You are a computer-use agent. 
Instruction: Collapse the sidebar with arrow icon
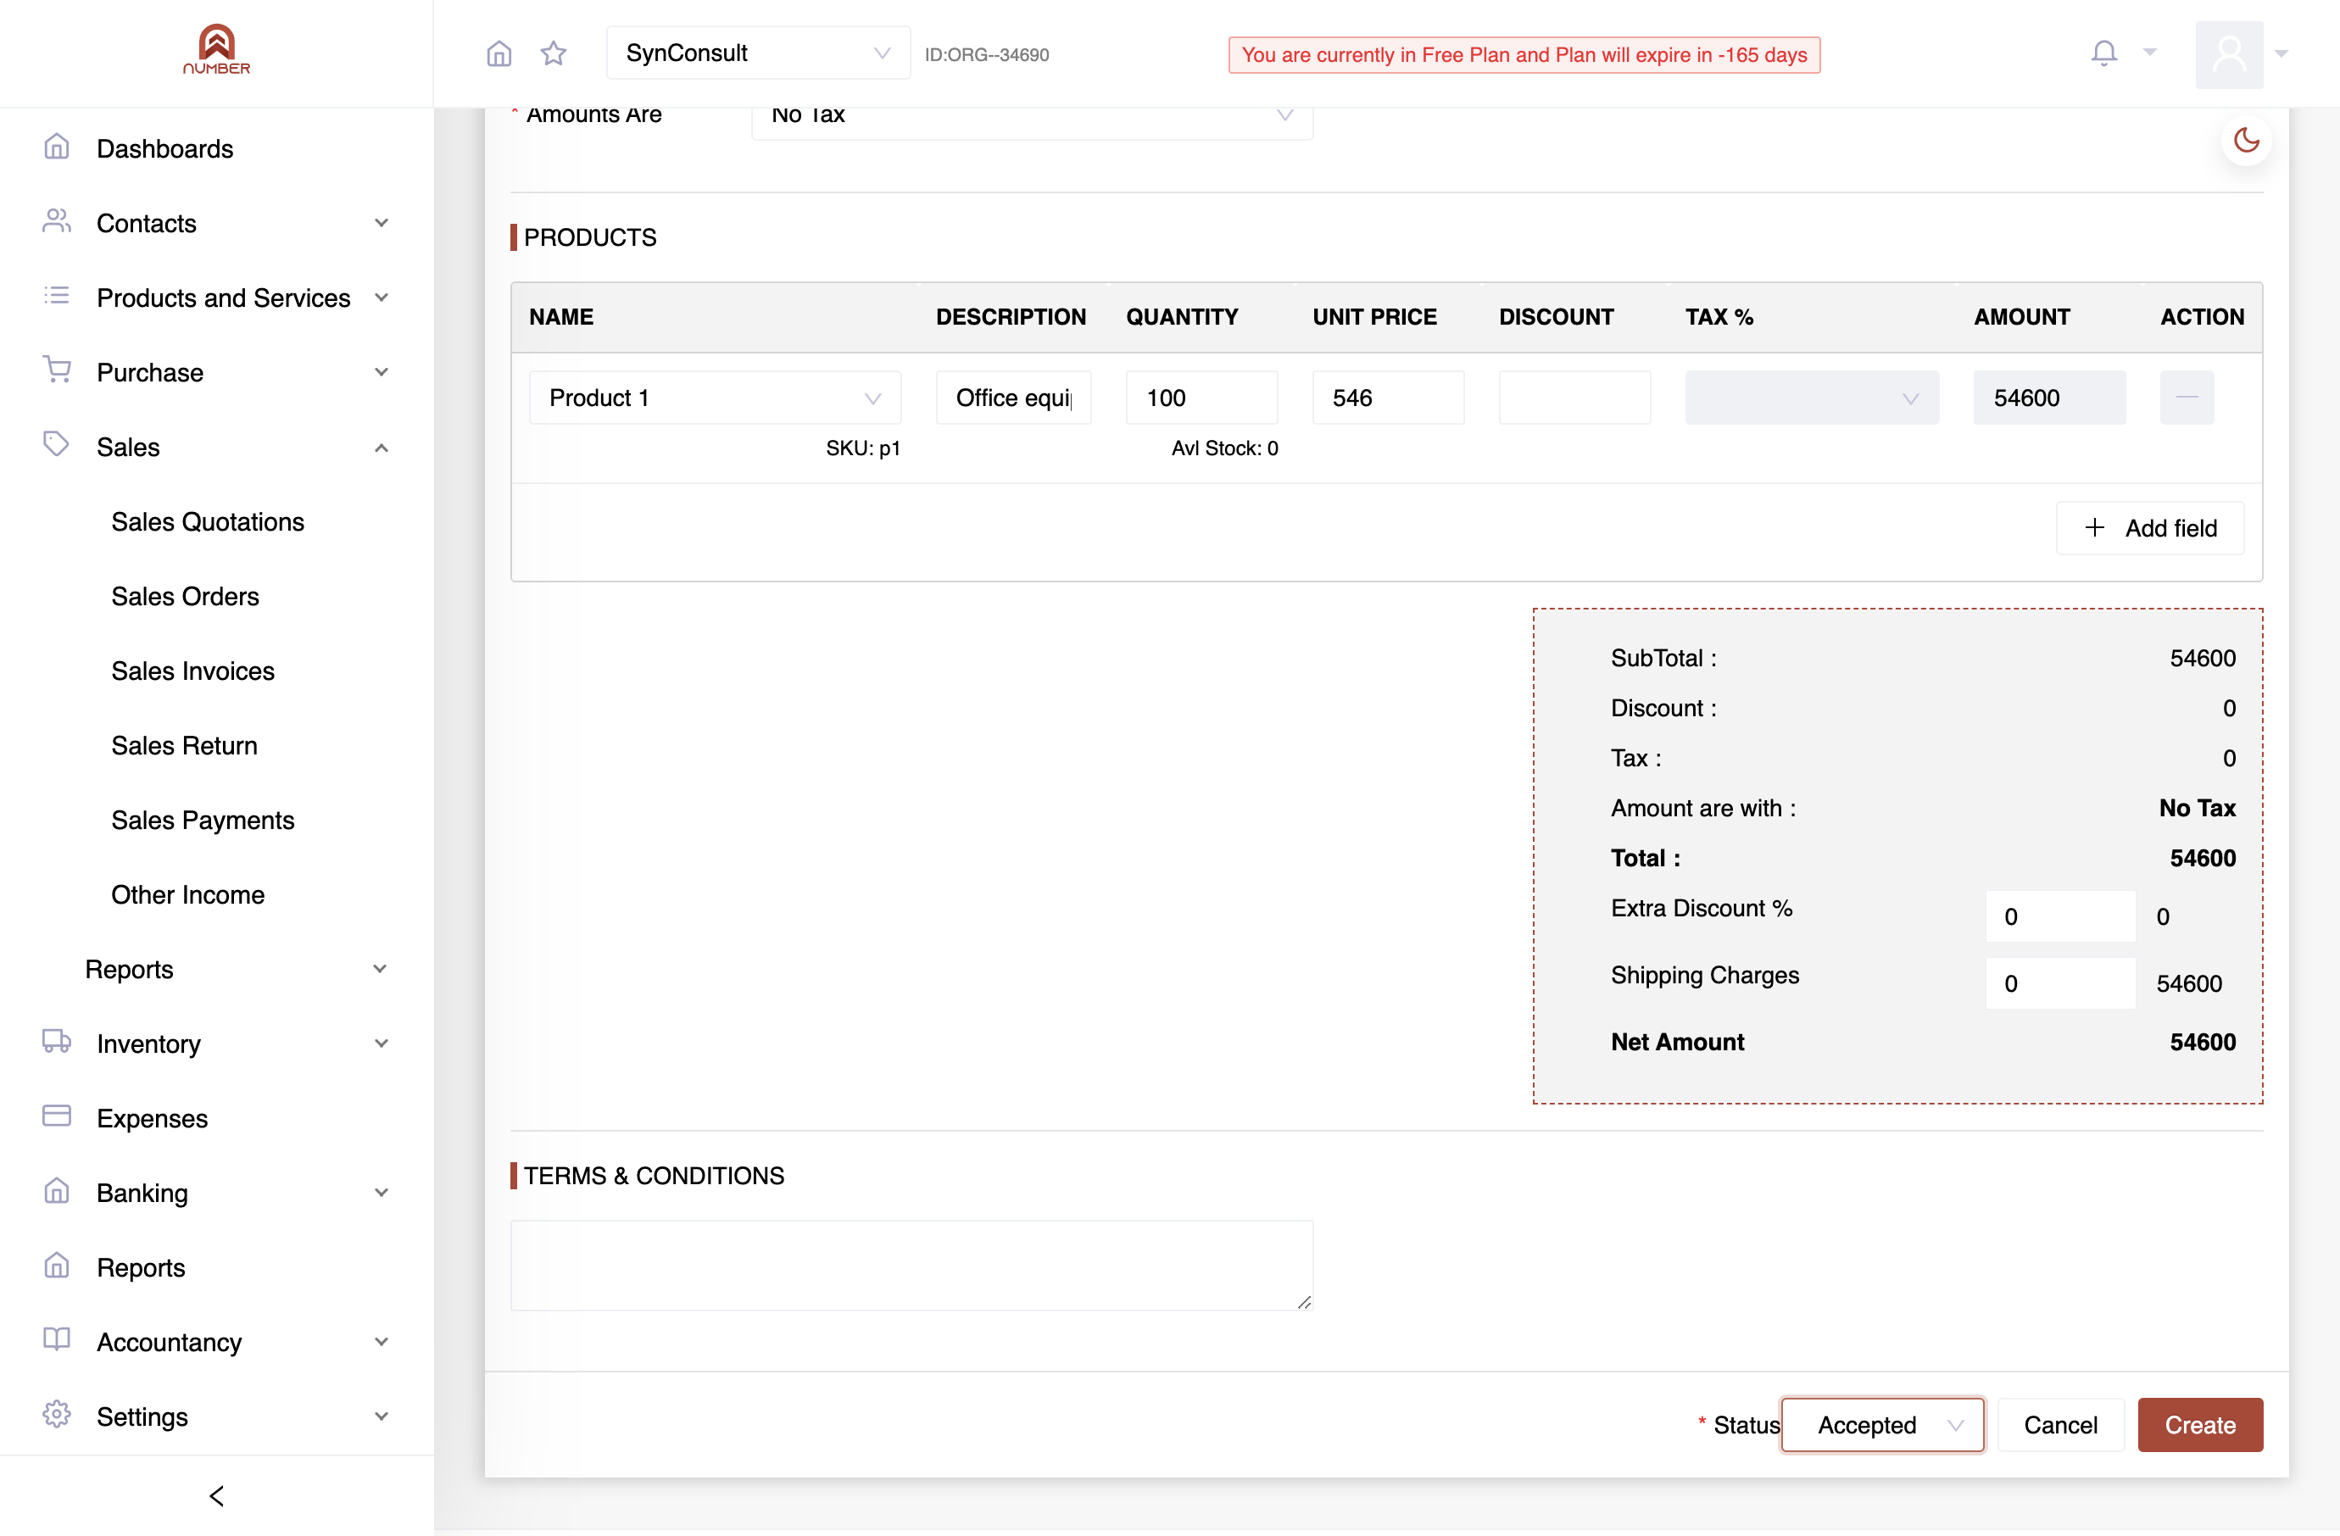tap(216, 1494)
